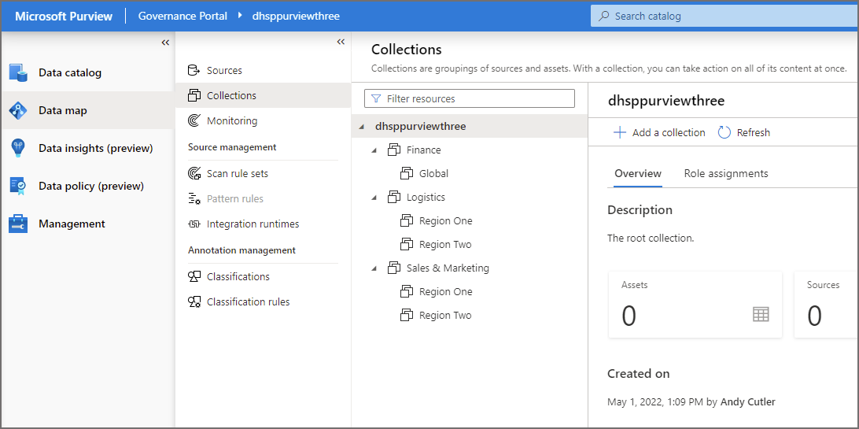Image resolution: width=859 pixels, height=429 pixels.
Task: Select the Global collection under Finance
Action: (433, 173)
